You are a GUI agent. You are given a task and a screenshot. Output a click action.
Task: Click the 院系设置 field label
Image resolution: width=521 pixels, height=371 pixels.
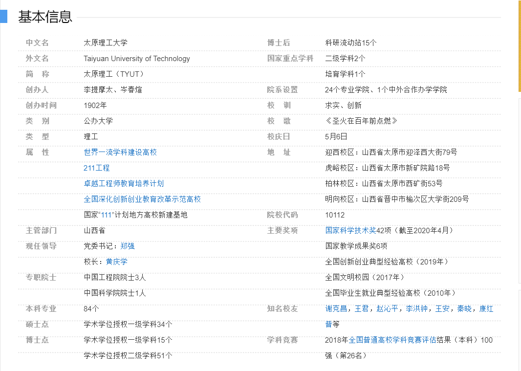click(282, 89)
